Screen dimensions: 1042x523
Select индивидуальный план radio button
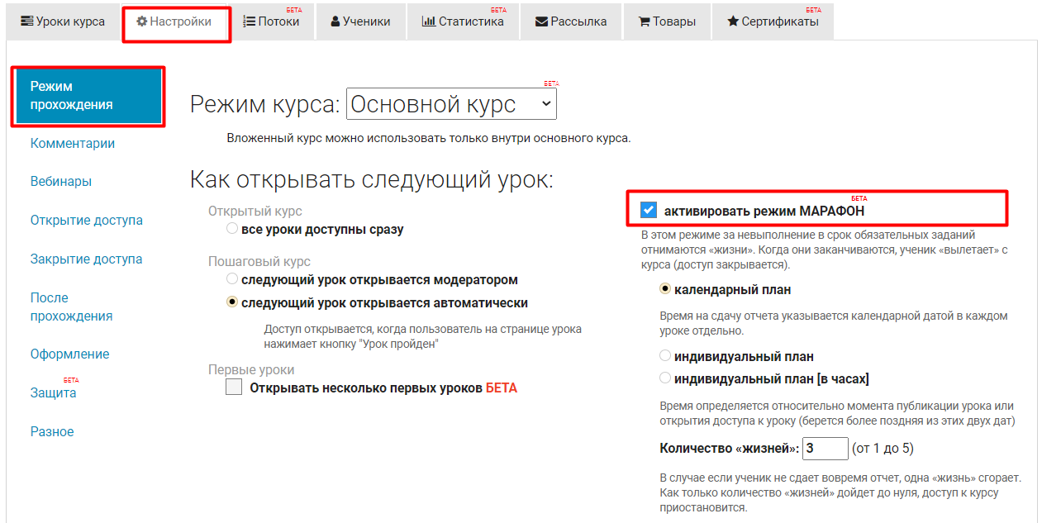tap(665, 356)
